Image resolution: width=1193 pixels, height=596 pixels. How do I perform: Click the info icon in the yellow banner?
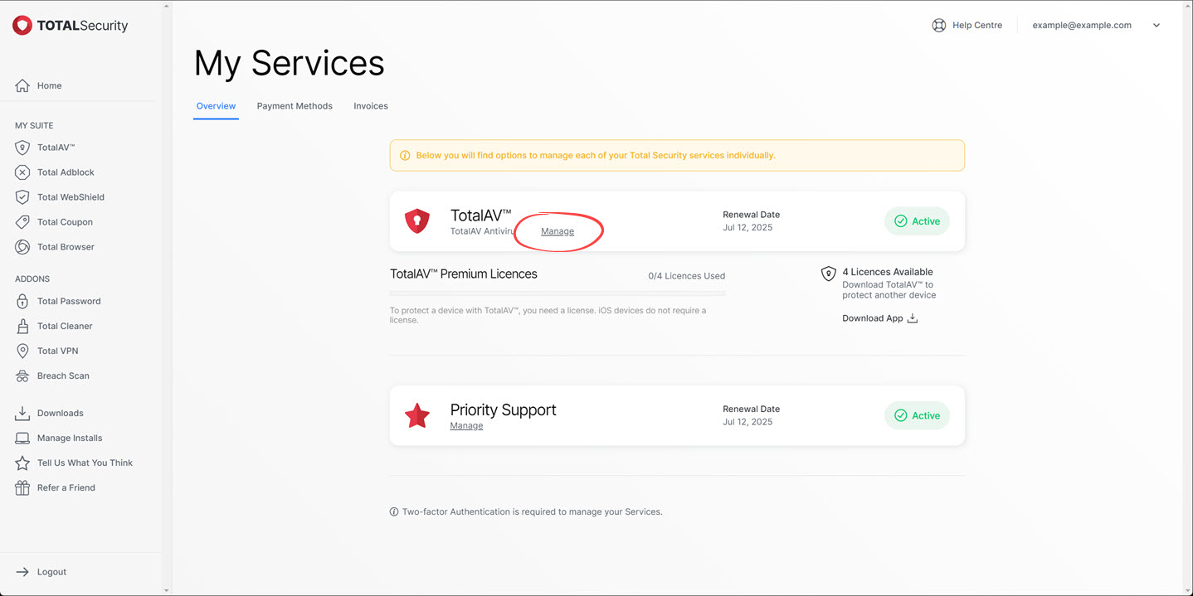pyautogui.click(x=405, y=155)
